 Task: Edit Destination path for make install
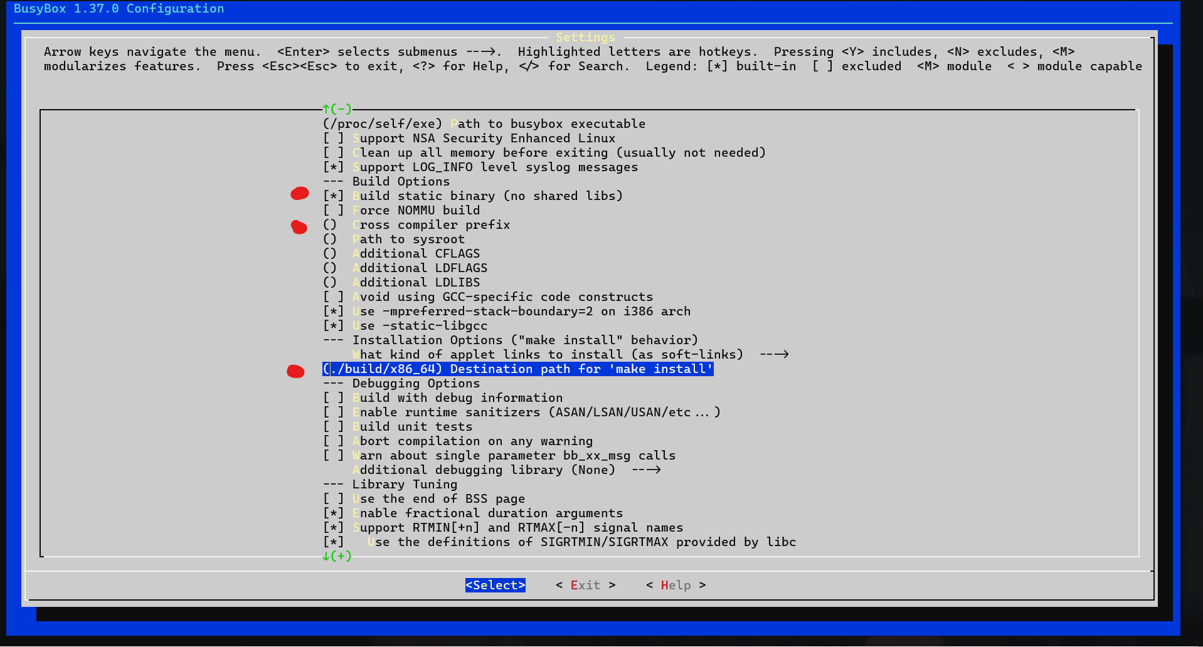517,369
